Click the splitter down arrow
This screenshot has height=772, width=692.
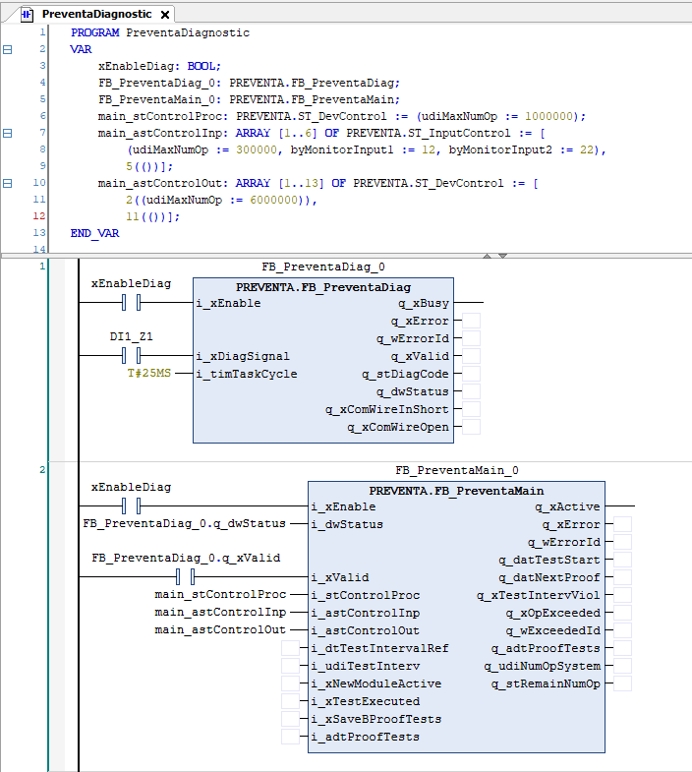(502, 256)
